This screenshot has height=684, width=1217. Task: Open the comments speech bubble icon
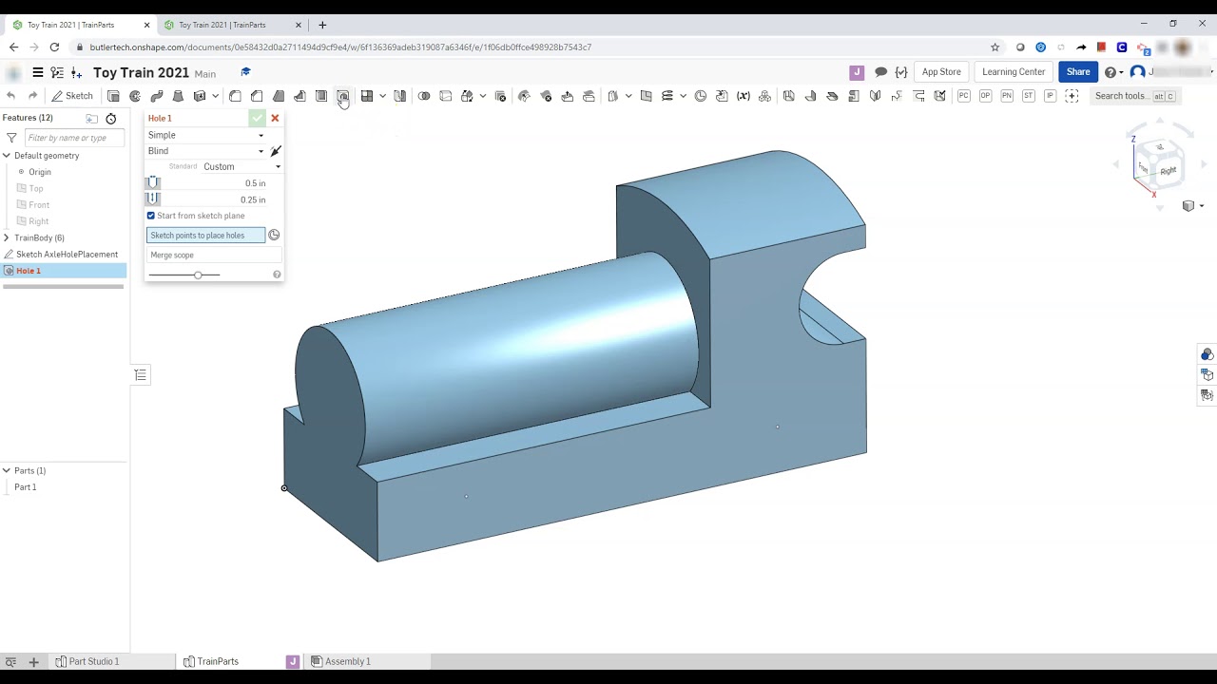pos(880,72)
